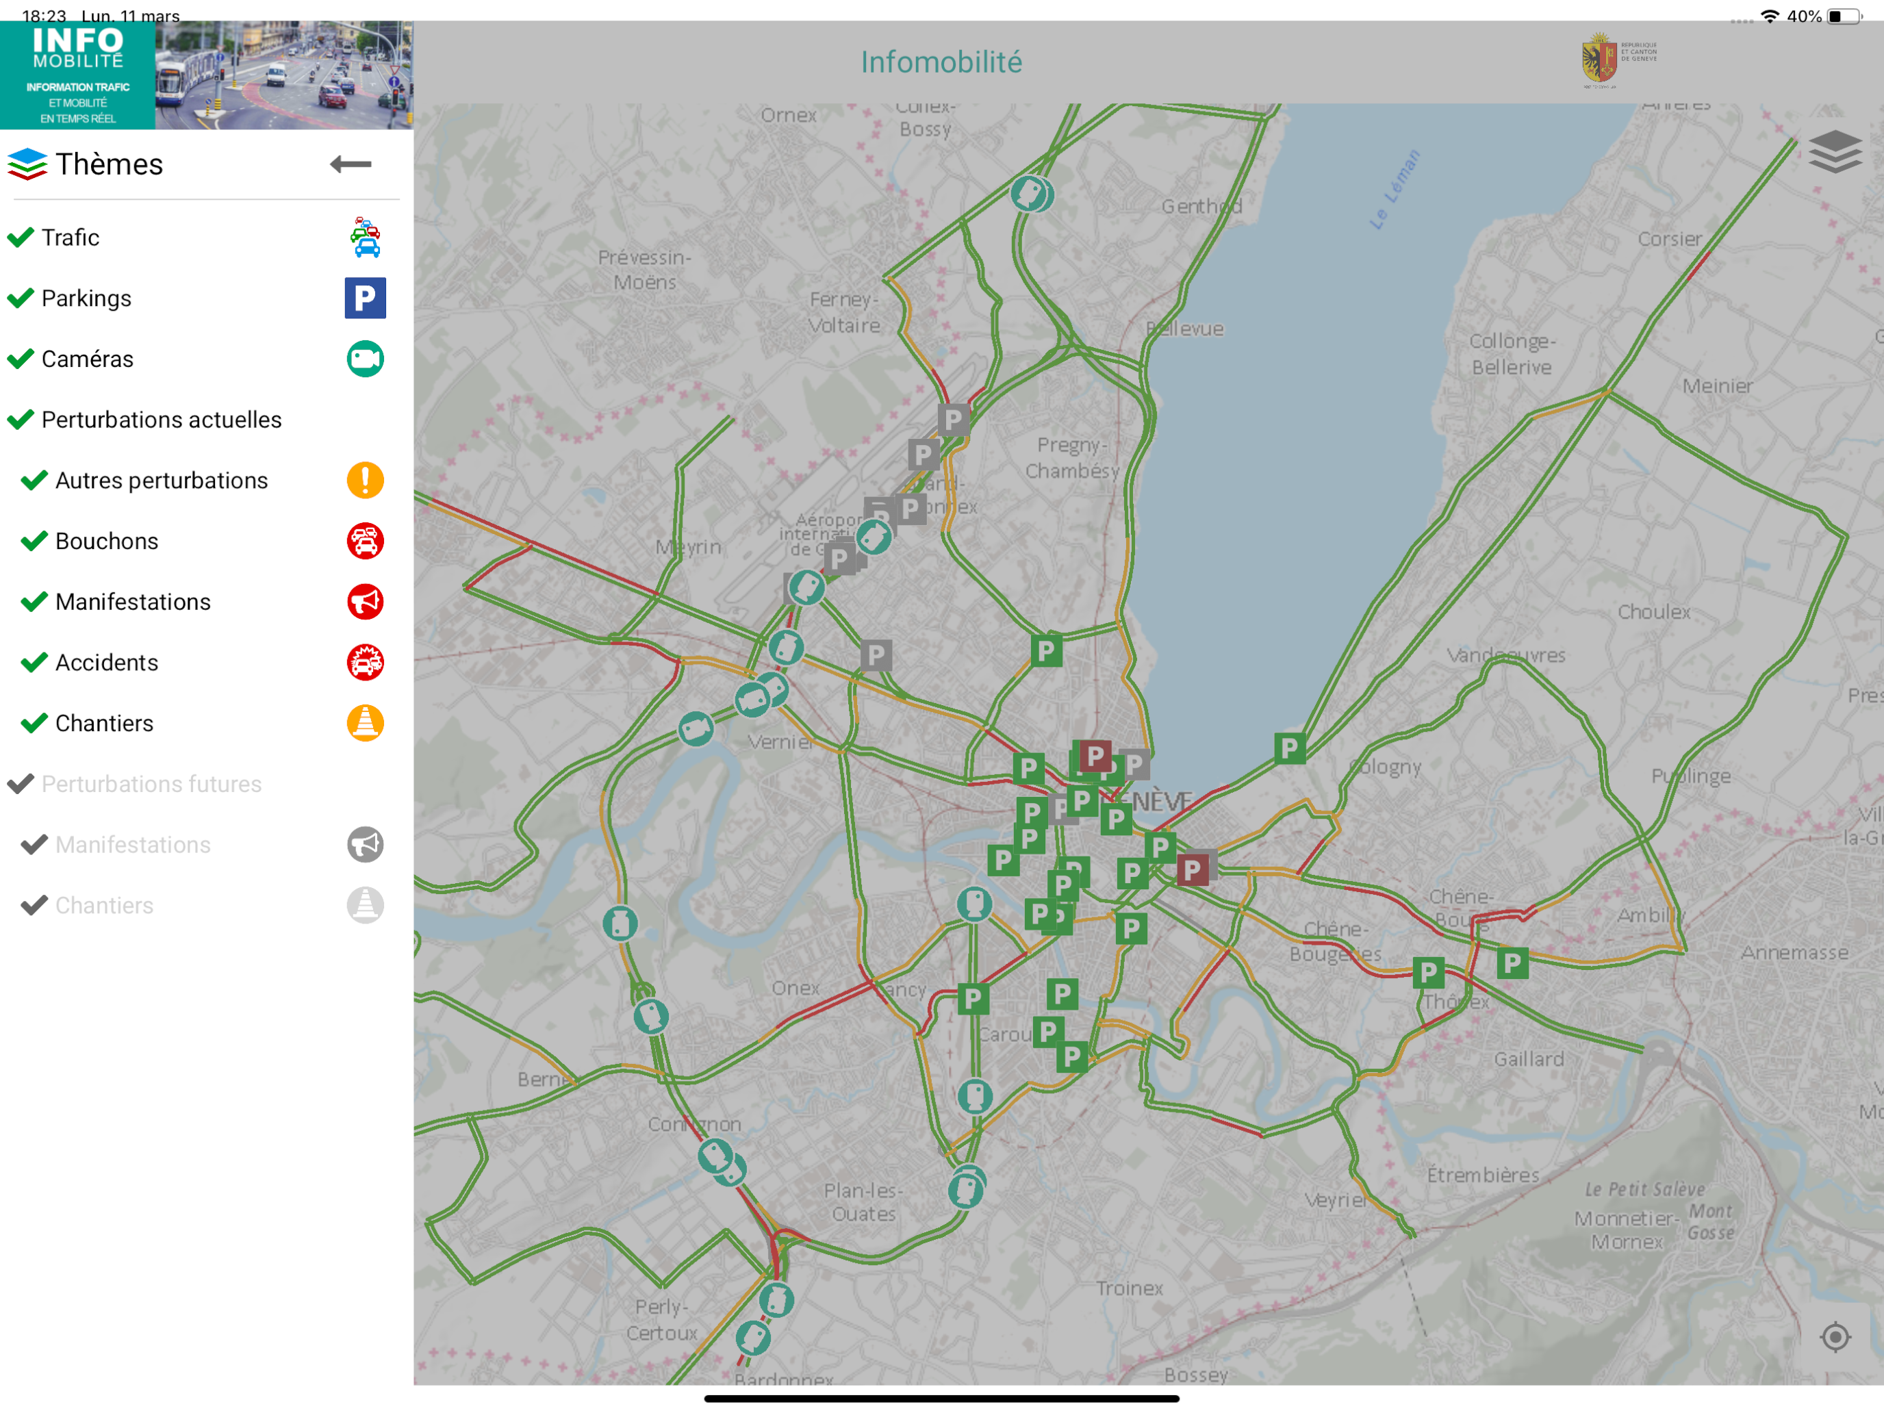Click the Trafic label
This screenshot has height=1413, width=1884.
pos(71,238)
